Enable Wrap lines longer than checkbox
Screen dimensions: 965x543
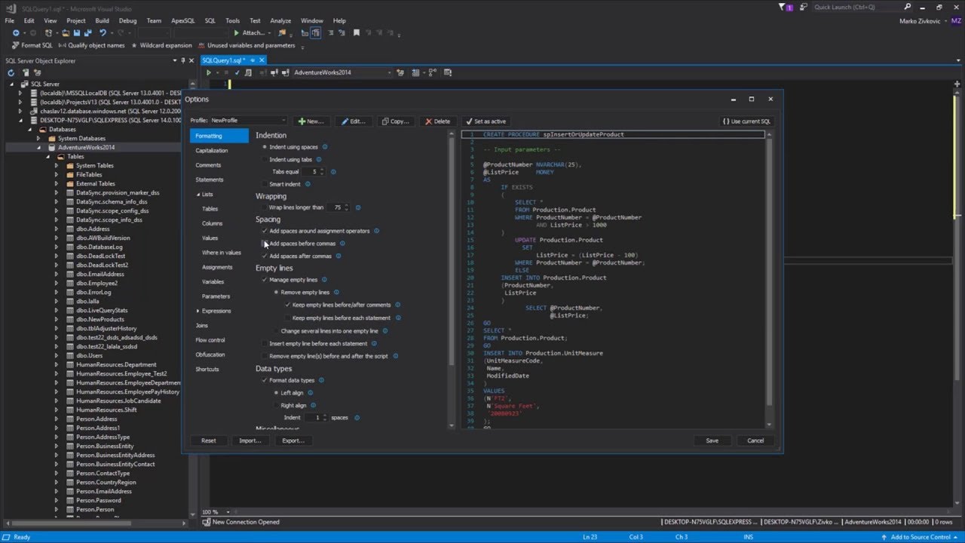point(265,207)
